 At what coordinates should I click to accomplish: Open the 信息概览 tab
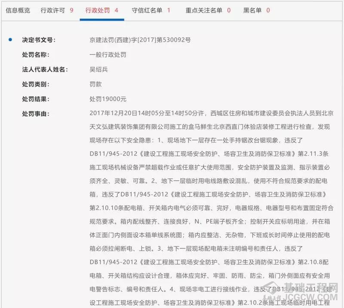tap(18, 10)
